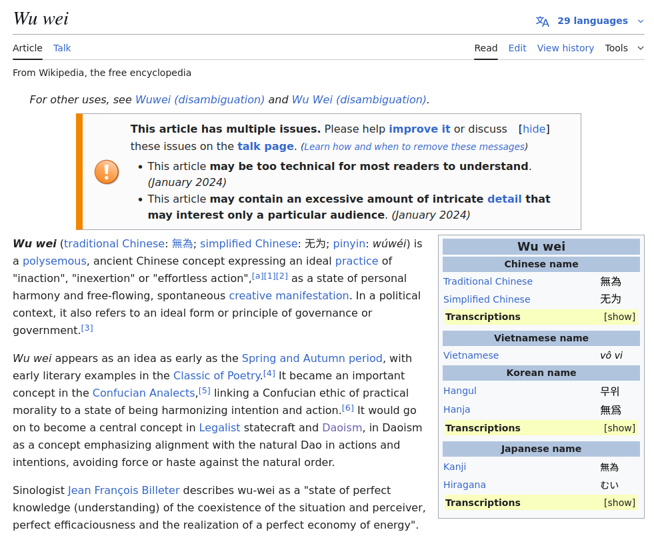Image resolution: width=654 pixels, height=546 pixels.
Task: Click footnote reference [3]
Action: (87, 328)
